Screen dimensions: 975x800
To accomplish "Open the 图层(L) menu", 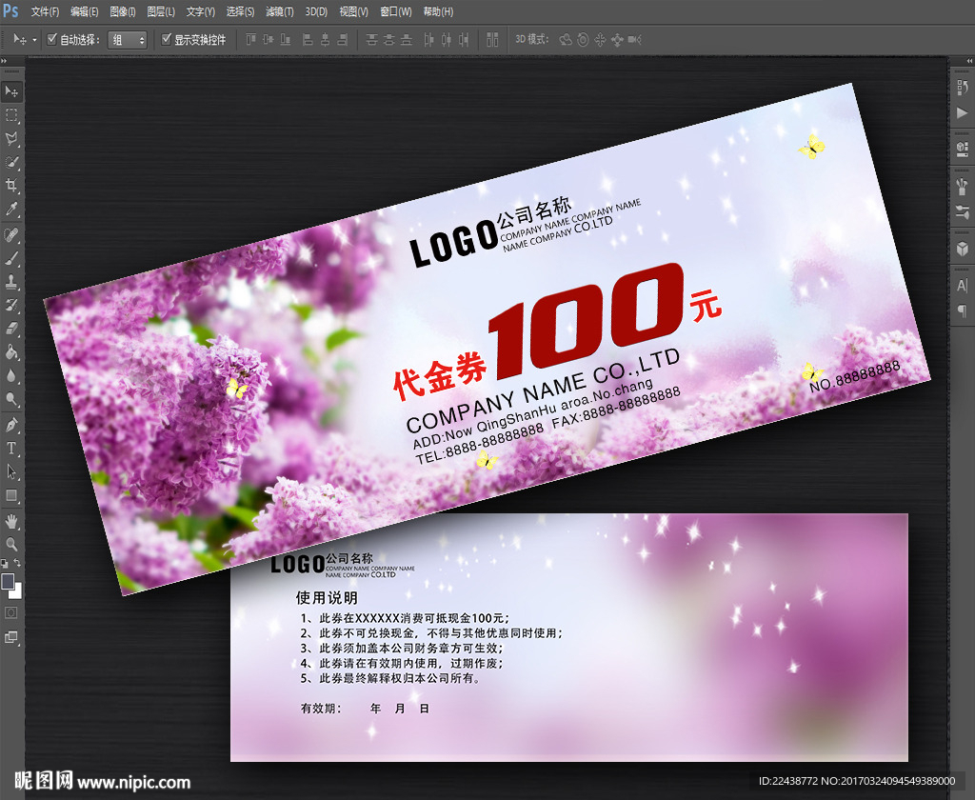I will coord(161,11).
